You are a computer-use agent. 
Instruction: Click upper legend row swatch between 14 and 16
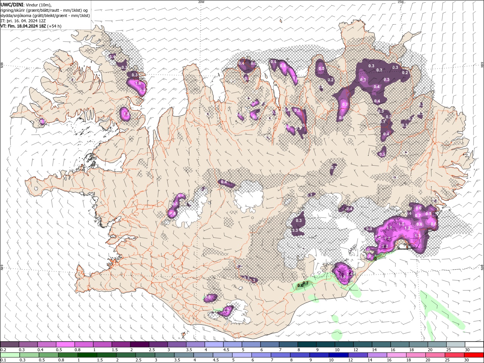point(381,344)
